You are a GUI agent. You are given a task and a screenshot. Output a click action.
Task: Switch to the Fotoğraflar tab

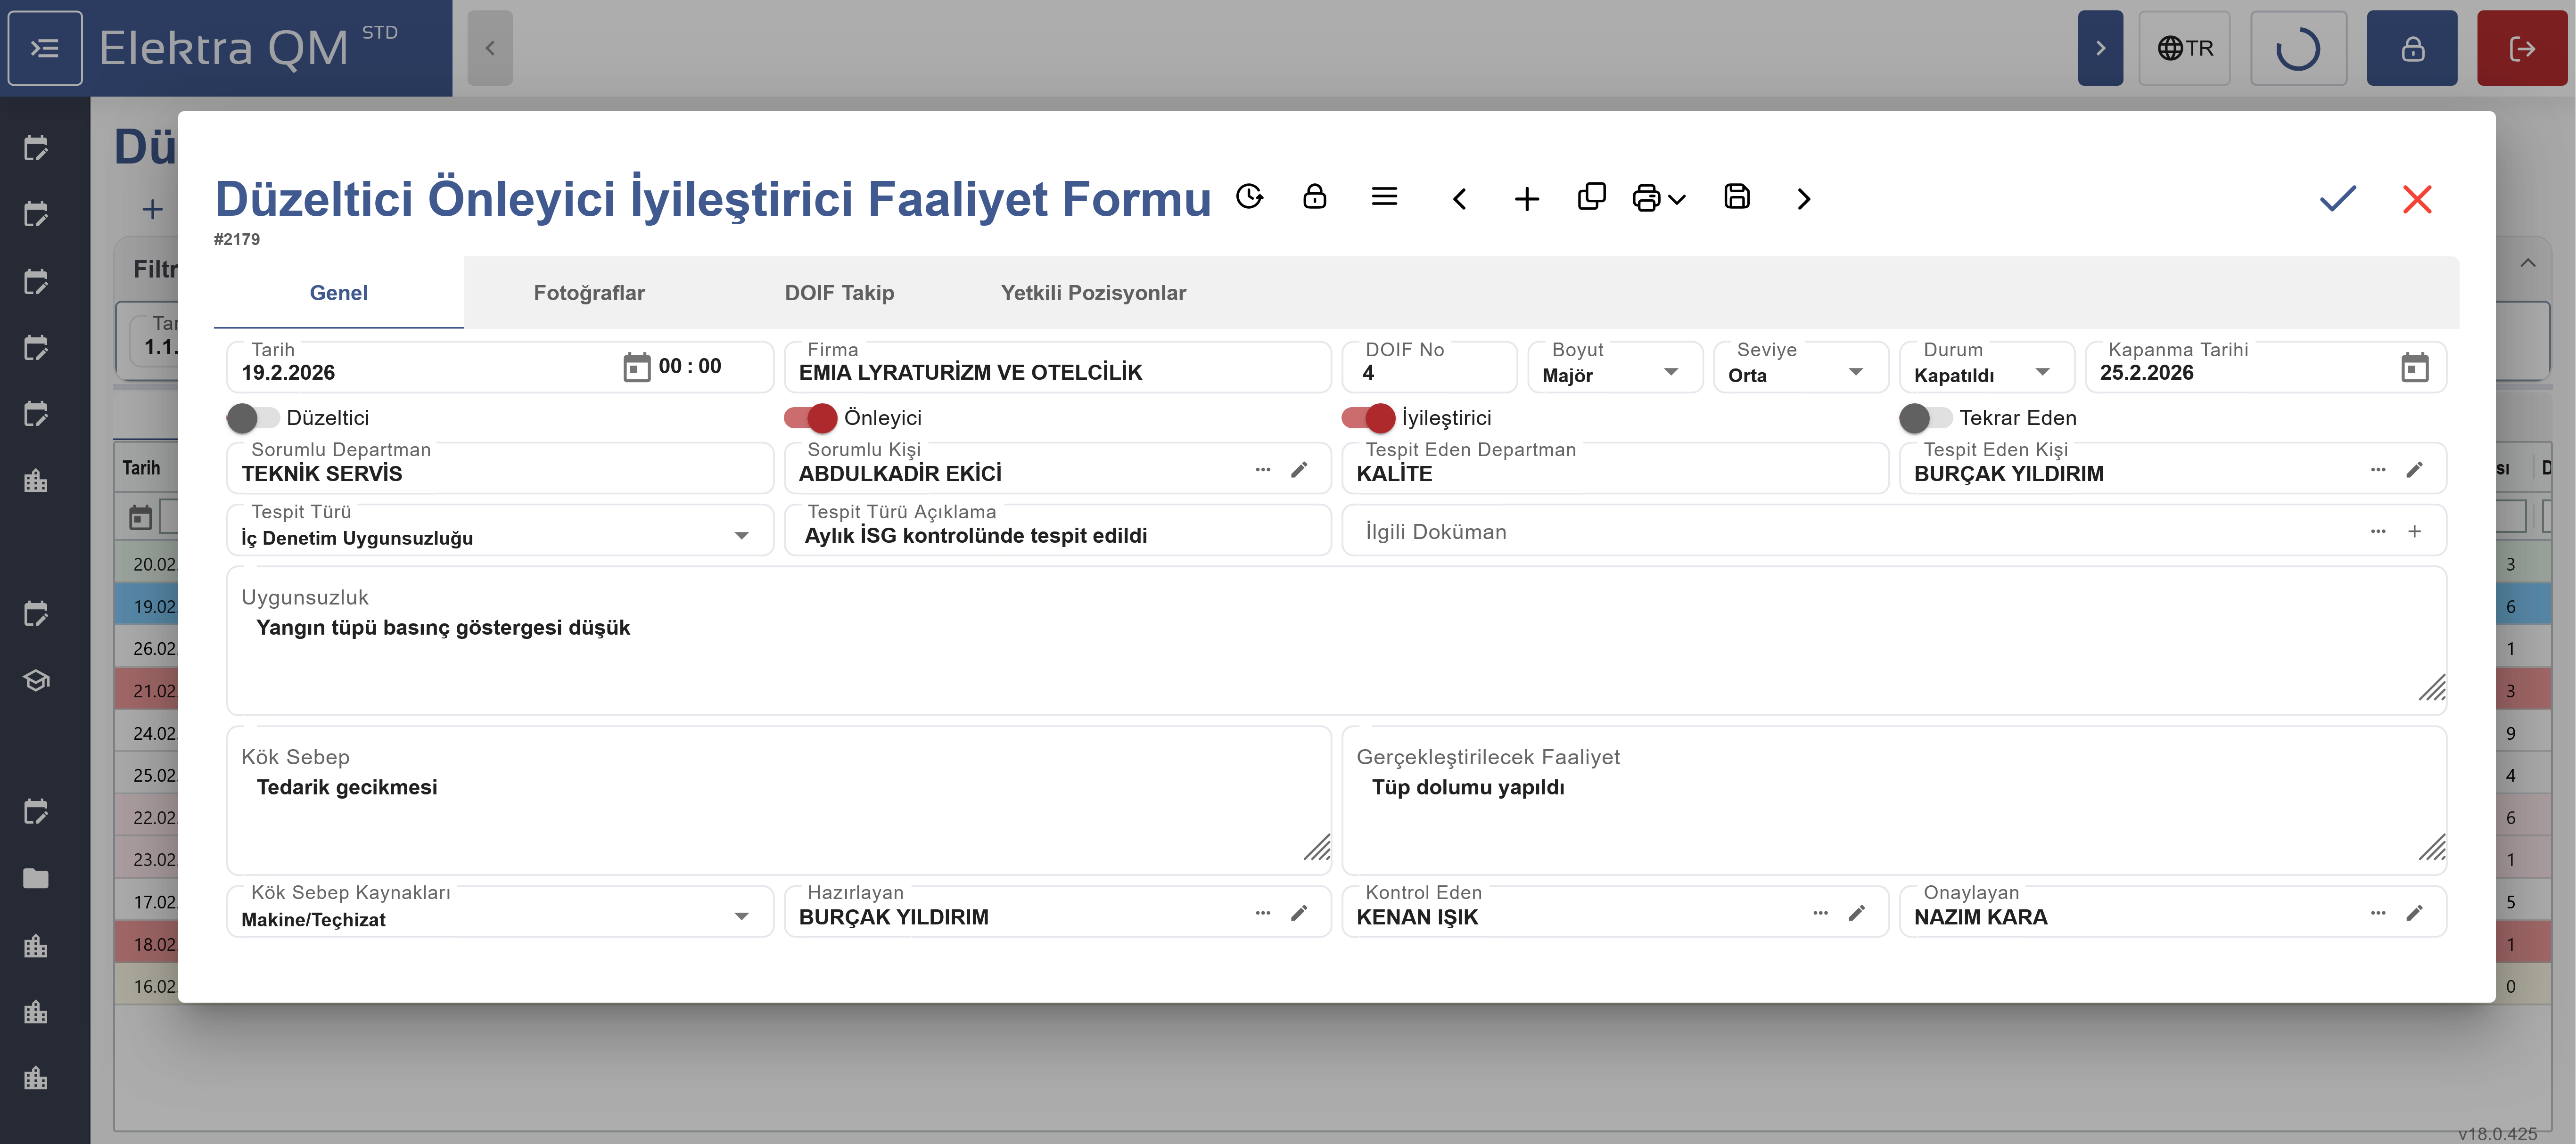tap(589, 293)
